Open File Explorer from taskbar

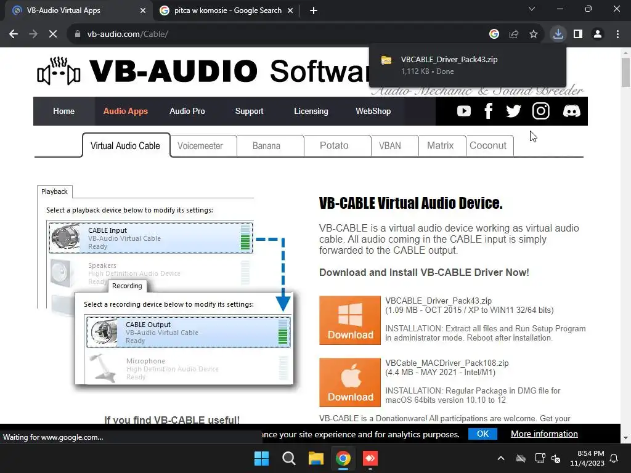(x=316, y=458)
